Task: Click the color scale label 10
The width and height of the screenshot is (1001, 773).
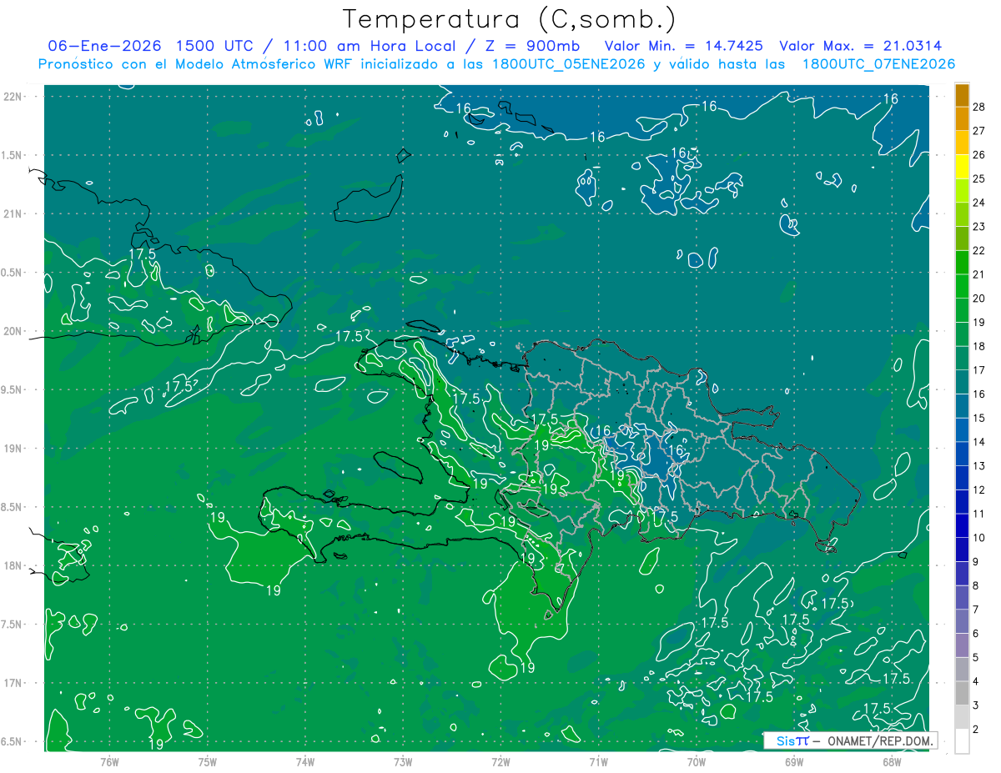Action: click(979, 538)
